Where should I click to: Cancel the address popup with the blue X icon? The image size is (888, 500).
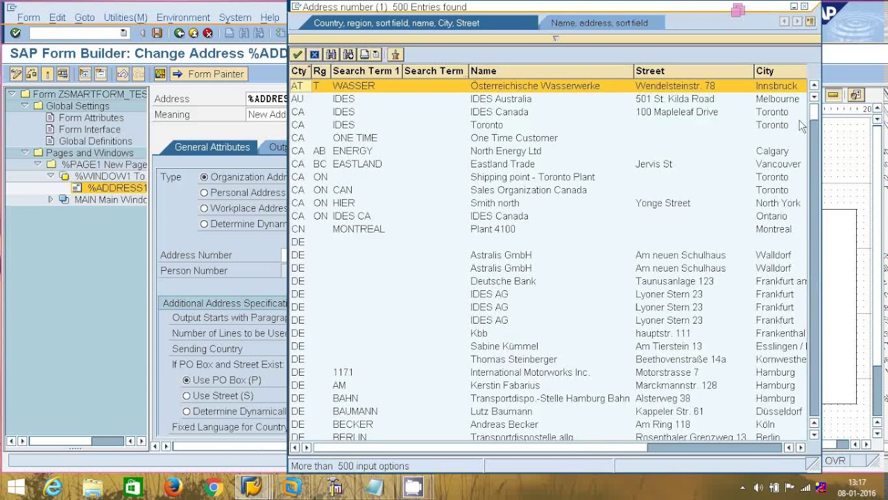314,54
